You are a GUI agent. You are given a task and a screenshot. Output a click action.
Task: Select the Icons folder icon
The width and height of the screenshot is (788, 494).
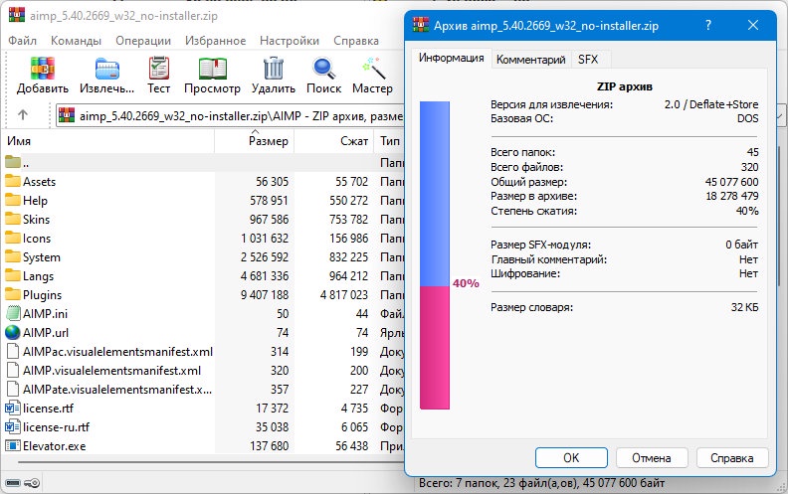pos(13,238)
